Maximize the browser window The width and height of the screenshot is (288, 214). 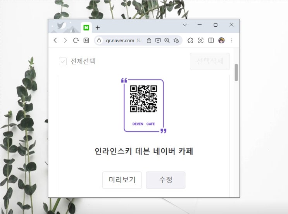[216, 25]
